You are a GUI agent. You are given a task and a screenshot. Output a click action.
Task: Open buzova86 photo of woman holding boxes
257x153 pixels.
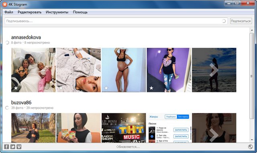79,128
